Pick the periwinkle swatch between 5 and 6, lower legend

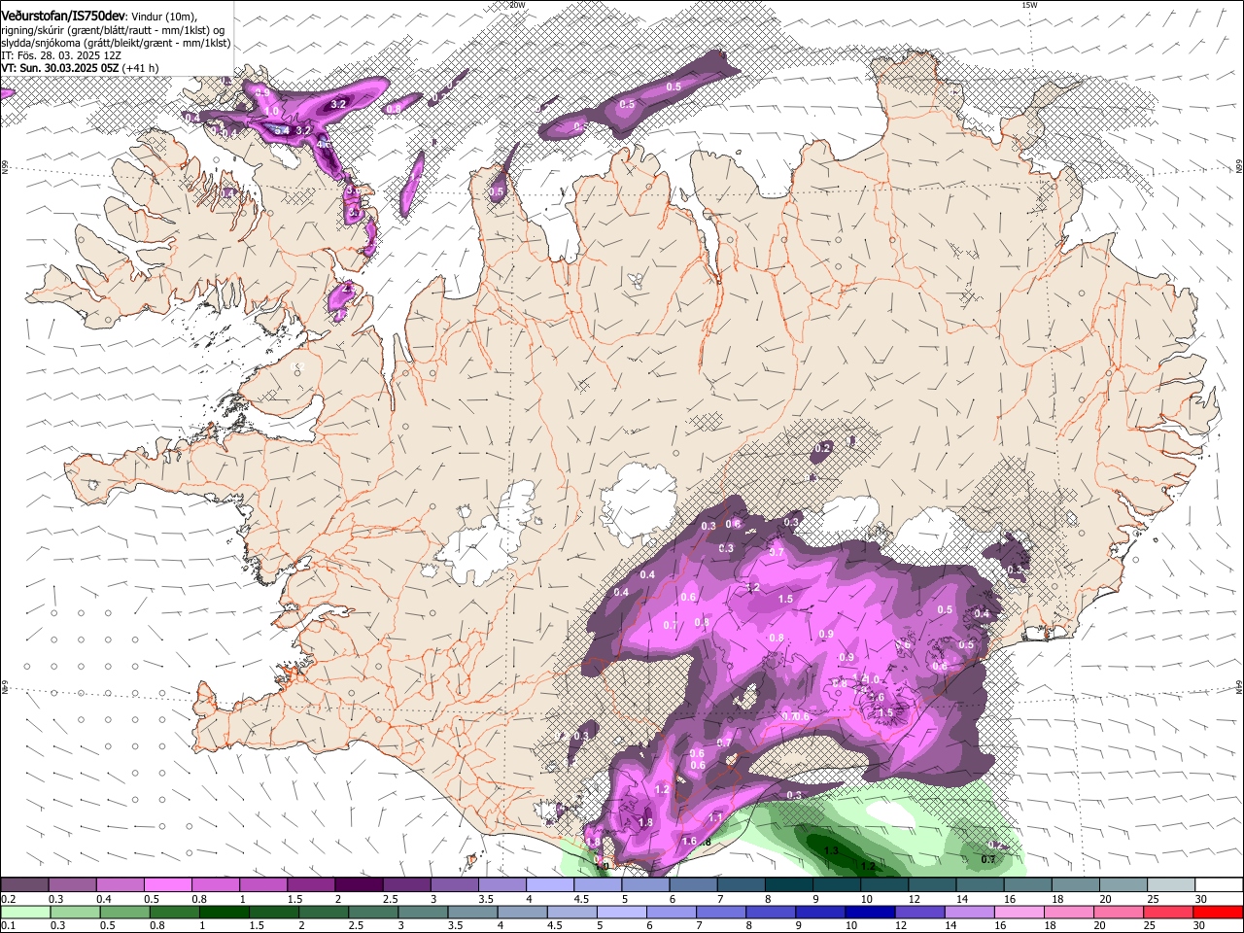(621, 913)
